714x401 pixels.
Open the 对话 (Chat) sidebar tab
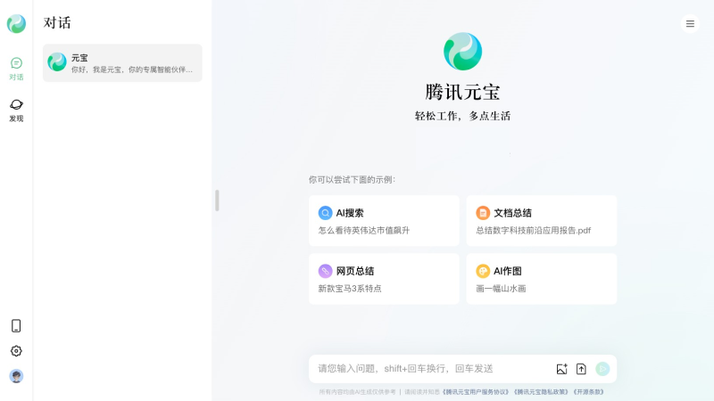16,68
